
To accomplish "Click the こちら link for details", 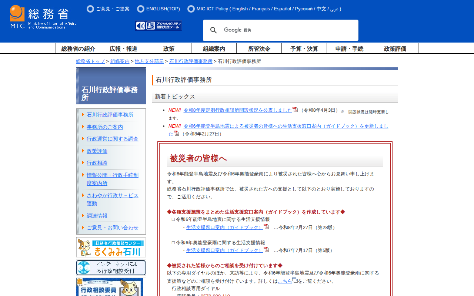I will [285, 281].
